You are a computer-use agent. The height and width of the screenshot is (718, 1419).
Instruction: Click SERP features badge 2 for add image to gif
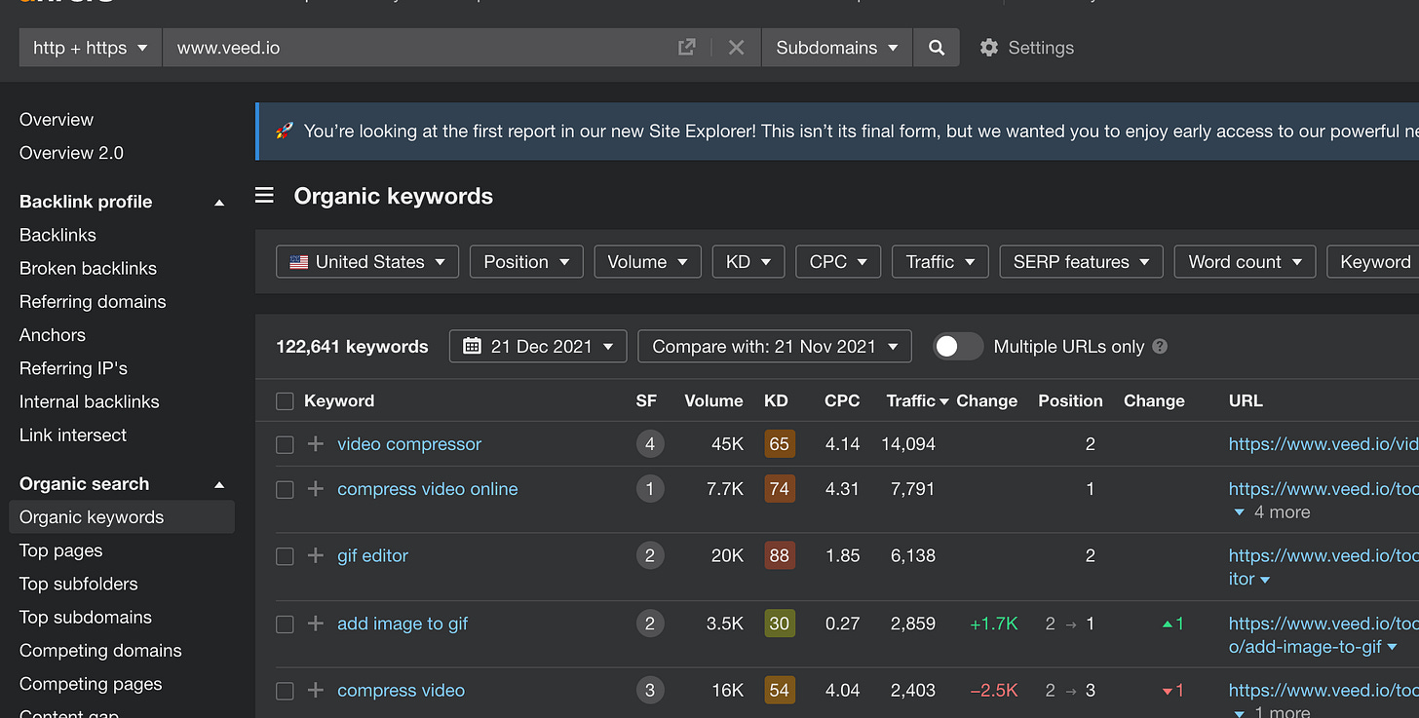click(x=650, y=624)
